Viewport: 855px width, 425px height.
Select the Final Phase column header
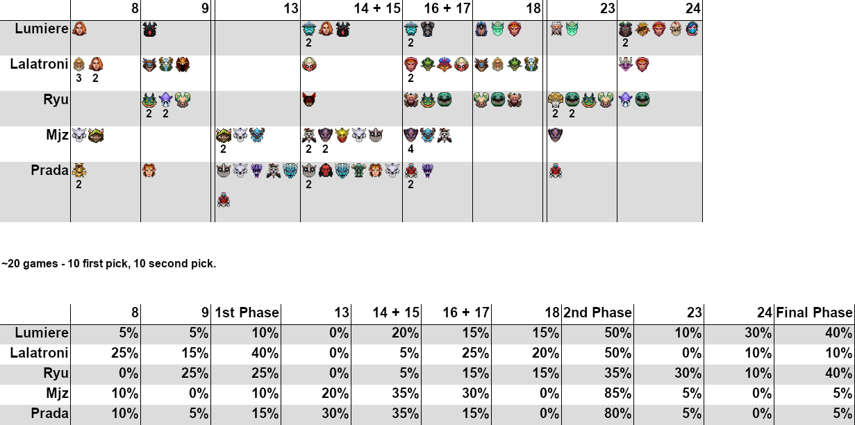coord(814,313)
